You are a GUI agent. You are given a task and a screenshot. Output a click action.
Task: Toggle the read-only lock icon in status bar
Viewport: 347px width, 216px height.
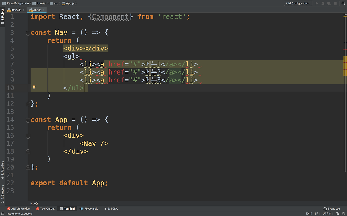point(337,214)
